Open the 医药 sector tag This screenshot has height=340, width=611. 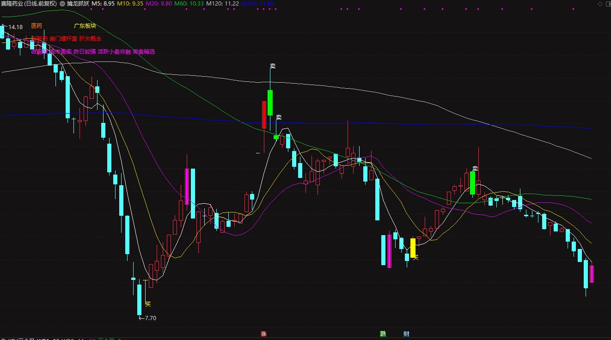(37, 26)
